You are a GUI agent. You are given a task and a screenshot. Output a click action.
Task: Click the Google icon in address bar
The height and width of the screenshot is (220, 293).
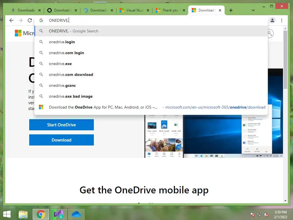[41, 20]
